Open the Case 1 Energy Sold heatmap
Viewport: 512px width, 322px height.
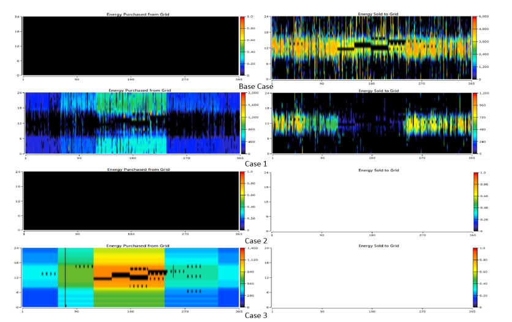pos(372,123)
